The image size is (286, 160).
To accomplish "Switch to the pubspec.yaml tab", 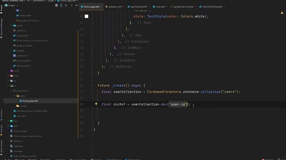I will tap(115, 7).
